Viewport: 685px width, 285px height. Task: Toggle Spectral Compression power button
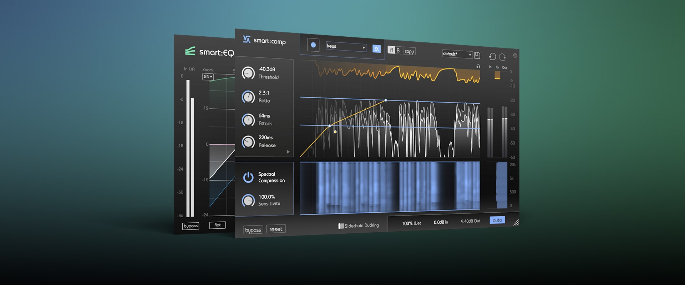coord(248,177)
